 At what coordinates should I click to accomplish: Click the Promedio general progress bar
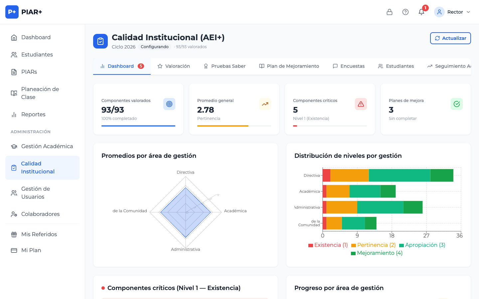(234, 126)
